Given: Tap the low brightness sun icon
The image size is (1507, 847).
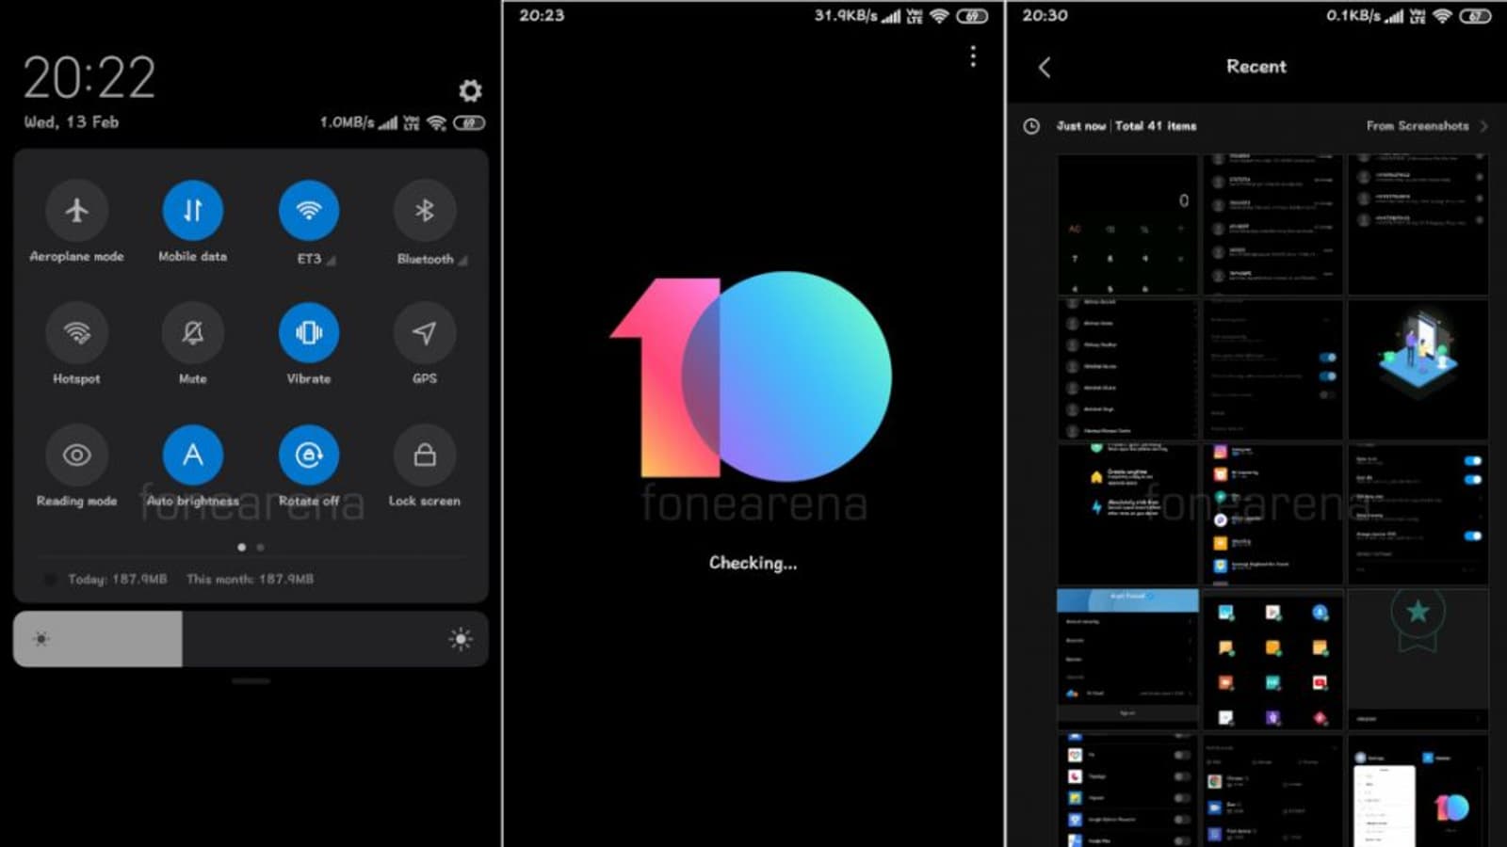Looking at the screenshot, I should (41, 639).
